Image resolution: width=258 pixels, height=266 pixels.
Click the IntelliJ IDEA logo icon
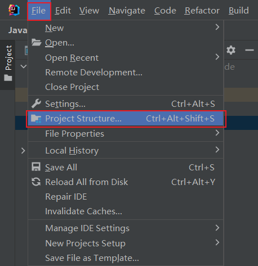pyautogui.click(x=14, y=10)
